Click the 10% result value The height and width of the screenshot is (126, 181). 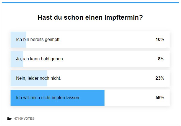[x=160, y=40]
